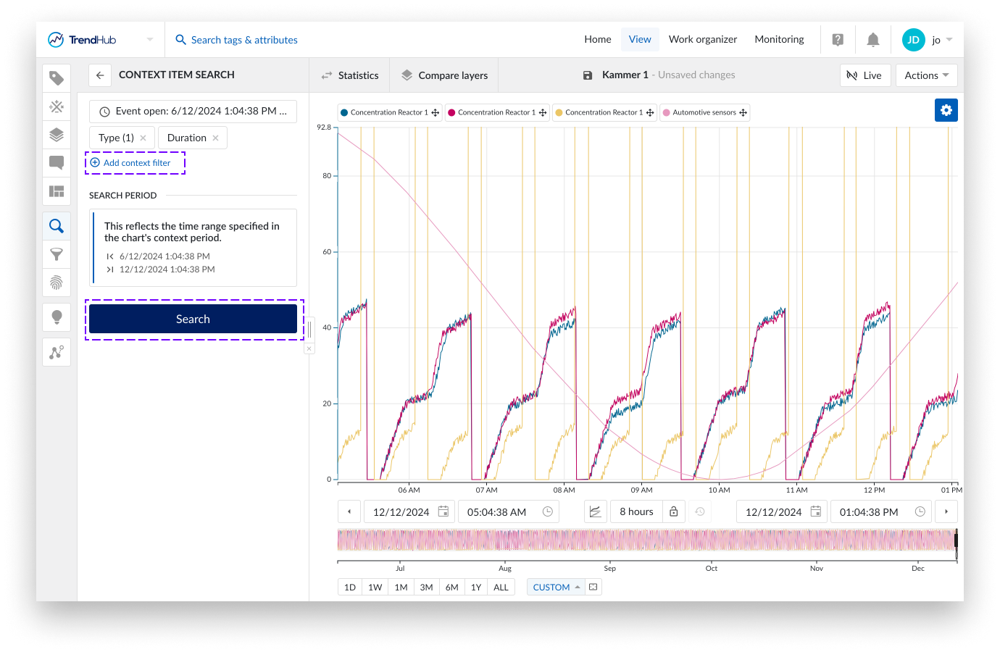Remove the Duration filter chip

pos(215,138)
